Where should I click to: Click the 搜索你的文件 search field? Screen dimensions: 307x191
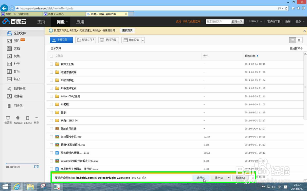218,22
